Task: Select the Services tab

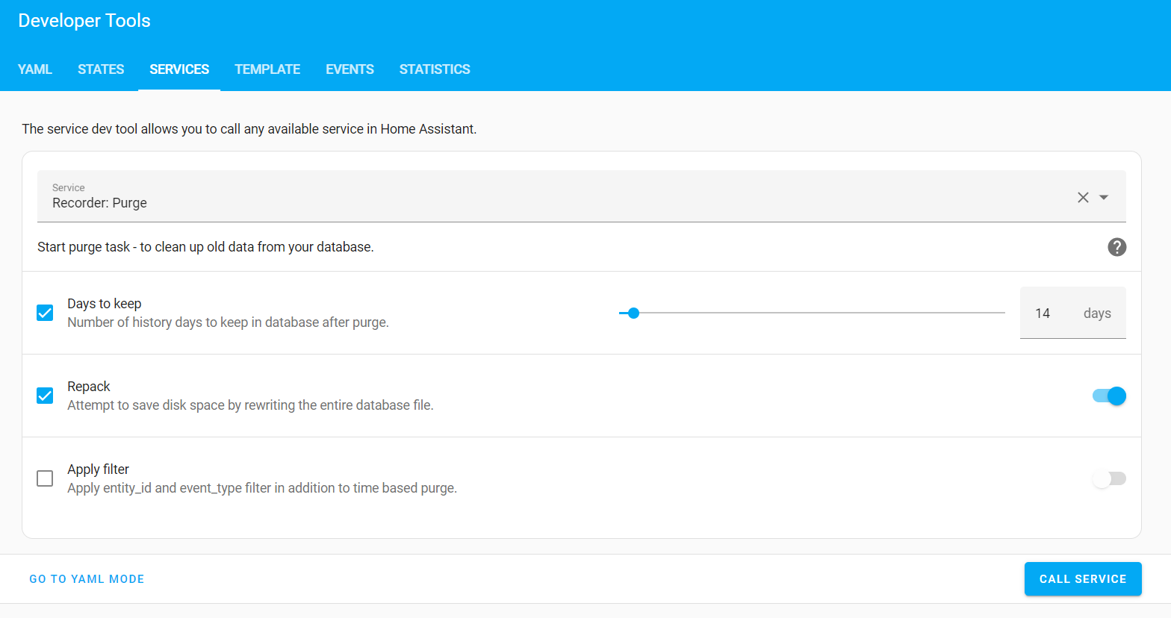Action: [x=179, y=69]
